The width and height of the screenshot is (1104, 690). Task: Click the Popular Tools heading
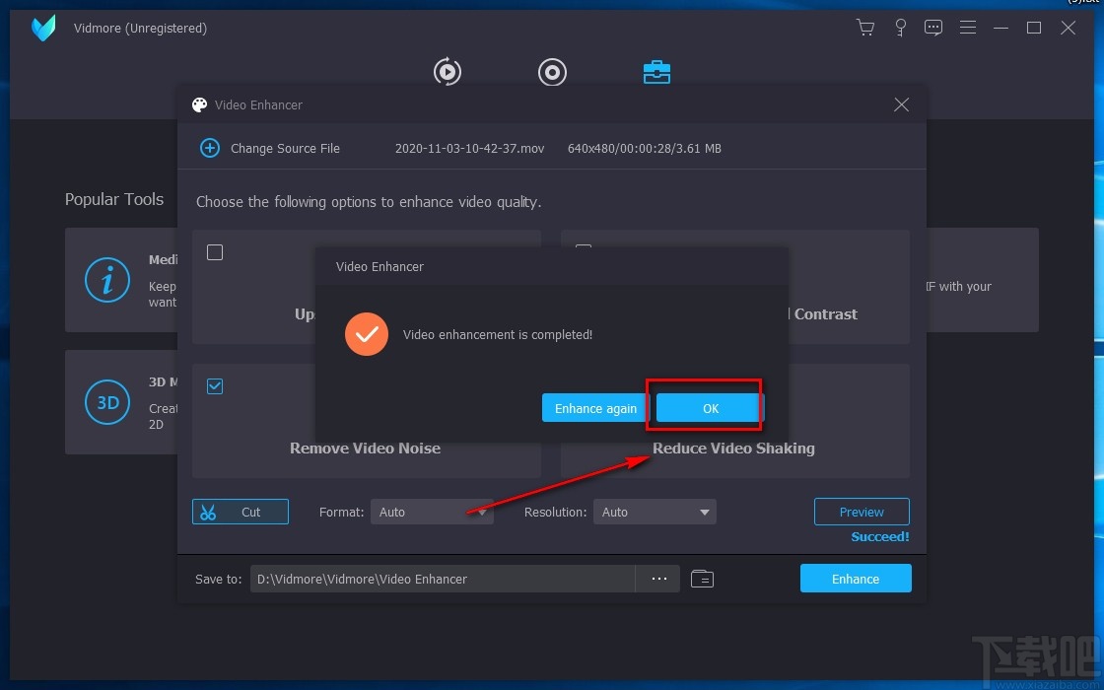[114, 199]
